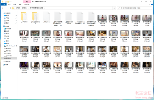Image resolution: width=154 pixels, height=100 pixels.
Task: Click into the folder search box
Action: click(x=134, y=8)
